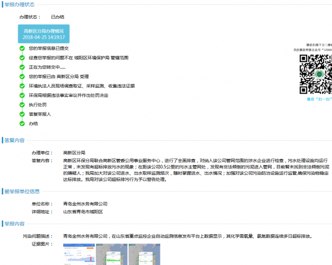Click step text 正在为您转交中.....

47,67
